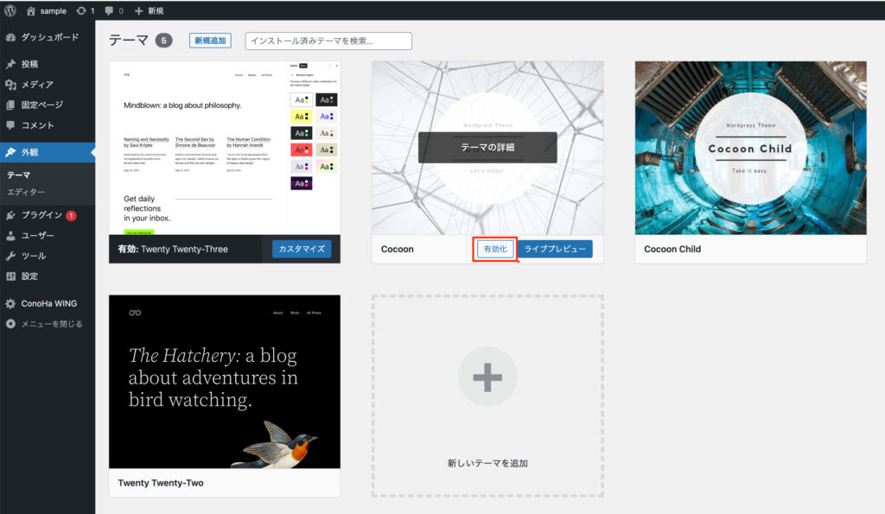Click the collapse arrow icon for メニューを閉じる
The image size is (885, 514).
pyautogui.click(x=10, y=324)
